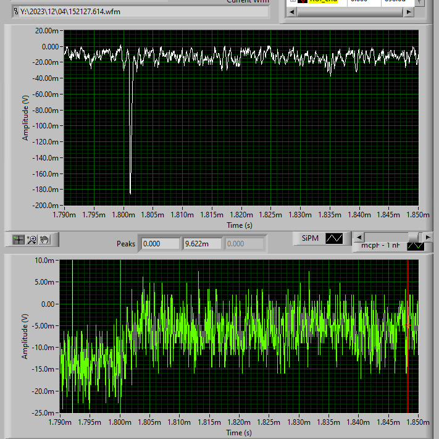Click the path icon beside the file path
439x439 pixels.
pos(15,11)
